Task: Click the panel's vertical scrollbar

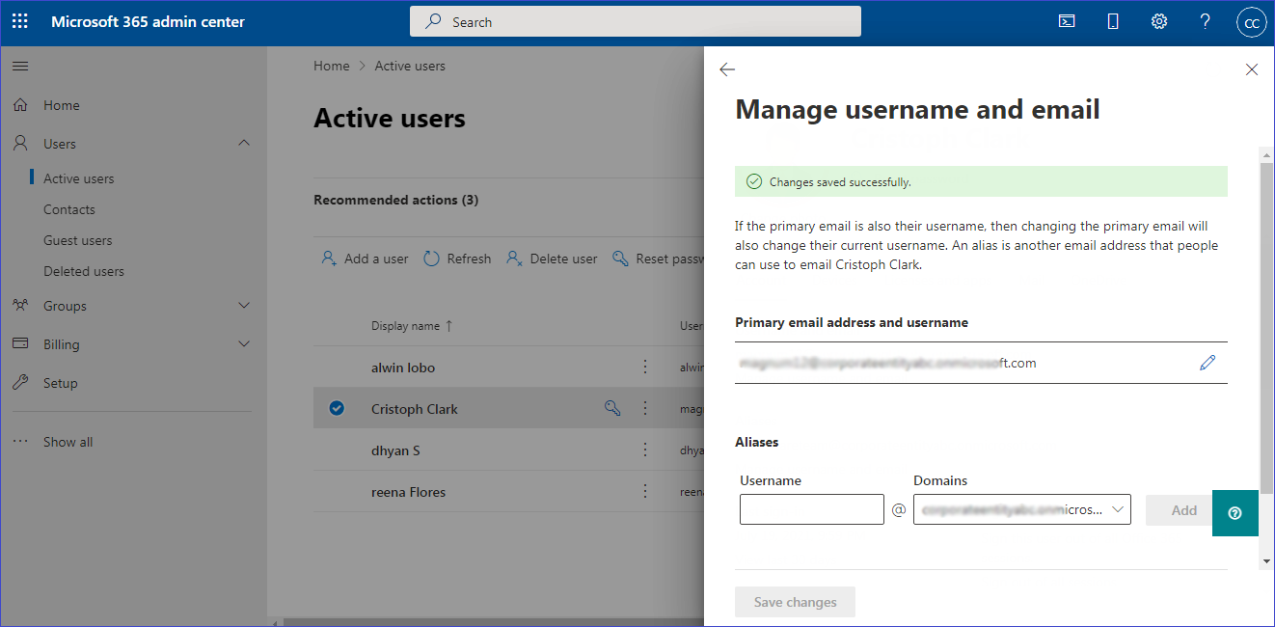Action: pos(1266,328)
